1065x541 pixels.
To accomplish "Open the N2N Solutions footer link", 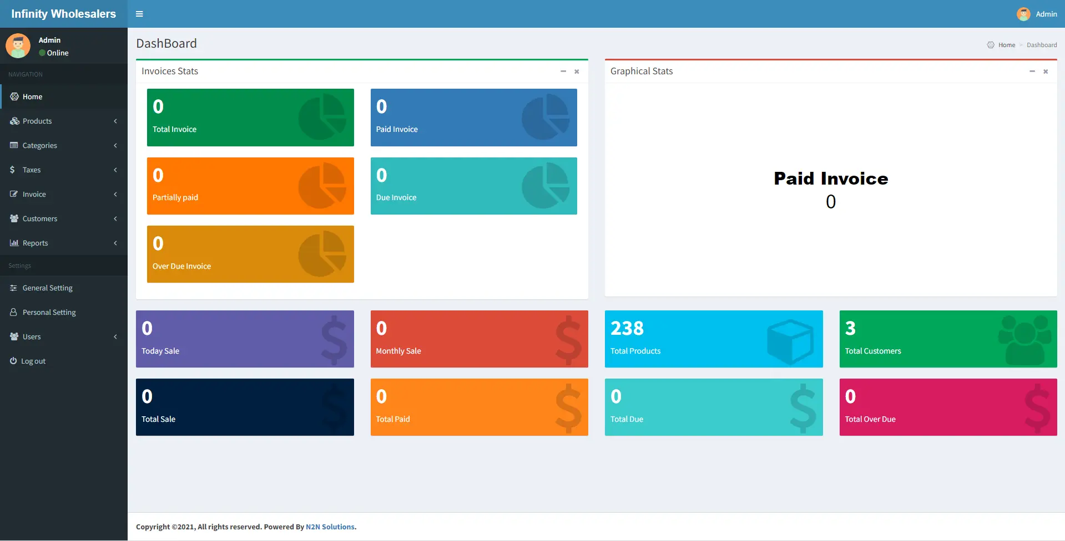I will (330, 527).
